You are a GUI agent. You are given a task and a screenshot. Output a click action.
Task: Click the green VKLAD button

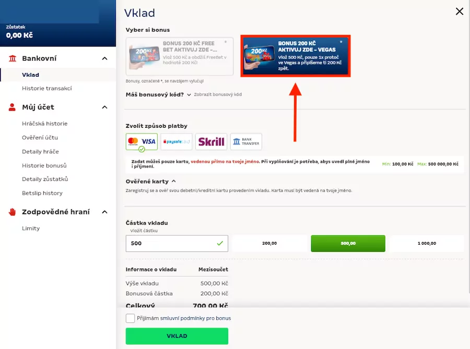point(177,336)
